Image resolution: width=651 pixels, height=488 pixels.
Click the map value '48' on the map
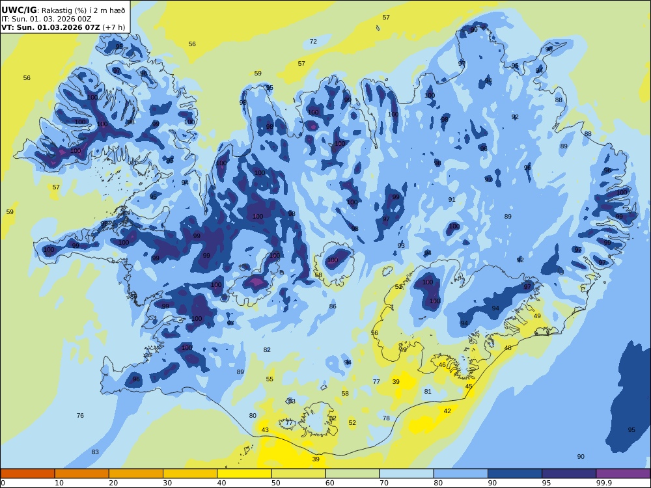(508, 347)
